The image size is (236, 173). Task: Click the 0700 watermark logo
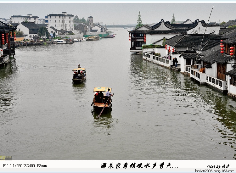(x=6, y=158)
